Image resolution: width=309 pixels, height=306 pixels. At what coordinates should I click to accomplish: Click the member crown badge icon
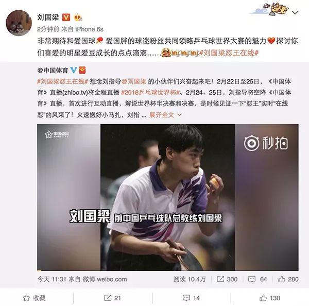(x=78, y=18)
